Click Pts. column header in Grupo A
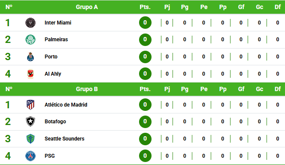This screenshot has width=285, height=165. click(x=145, y=7)
